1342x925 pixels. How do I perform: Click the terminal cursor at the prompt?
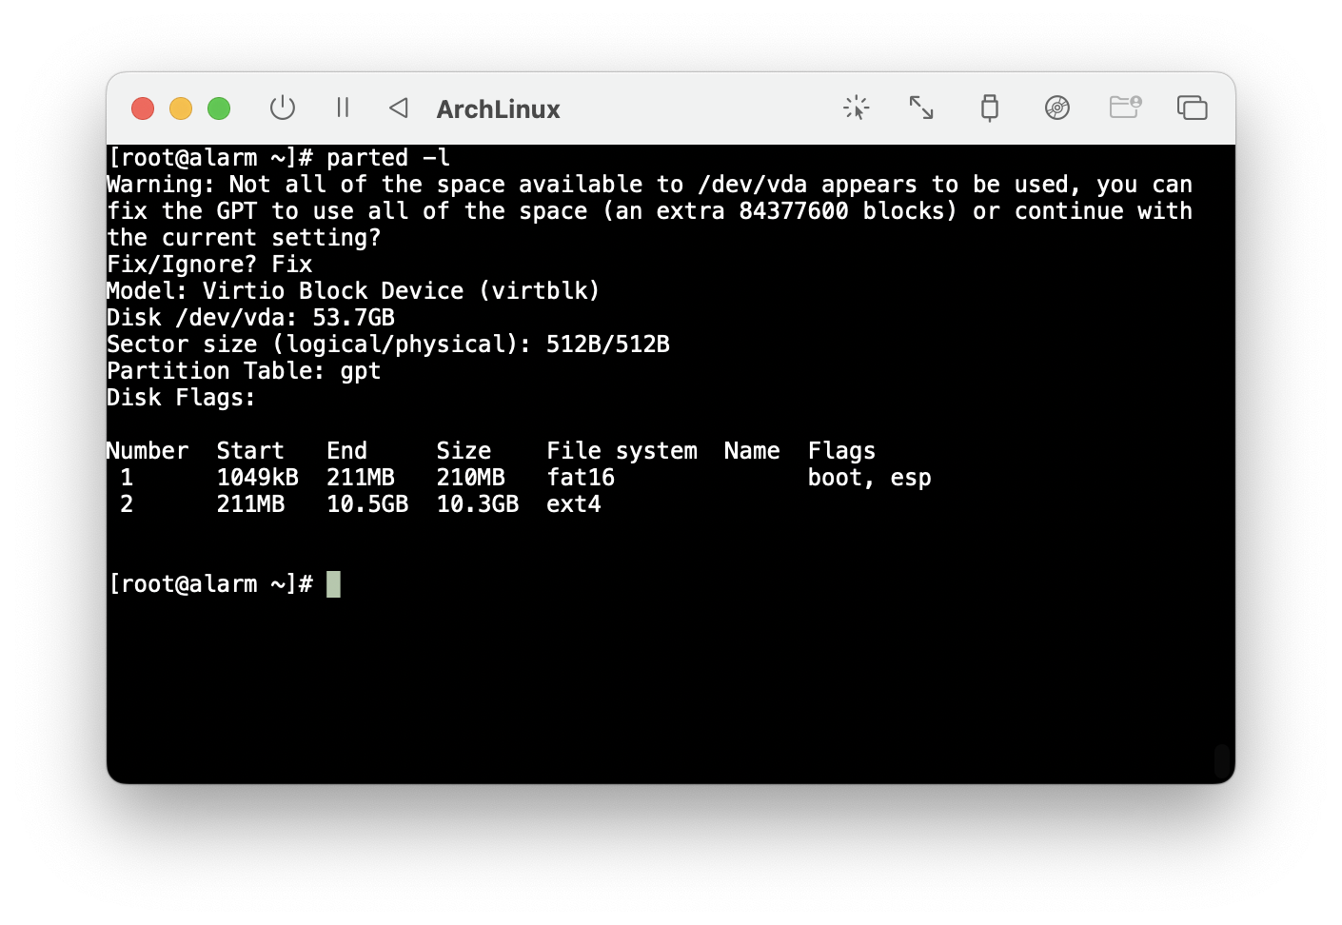(x=333, y=584)
